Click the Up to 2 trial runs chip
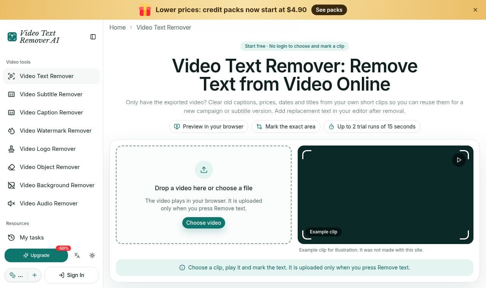 tap(372, 127)
